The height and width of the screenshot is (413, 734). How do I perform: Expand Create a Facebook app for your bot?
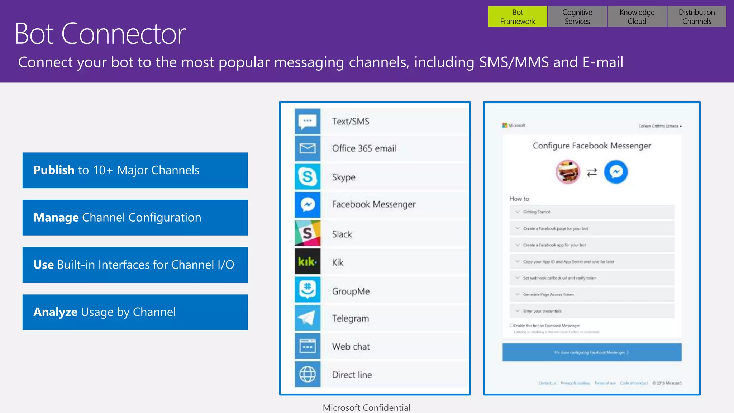point(592,245)
